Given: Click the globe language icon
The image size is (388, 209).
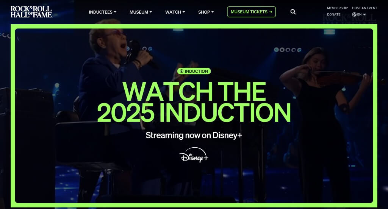Looking at the screenshot, I should click(x=354, y=15).
